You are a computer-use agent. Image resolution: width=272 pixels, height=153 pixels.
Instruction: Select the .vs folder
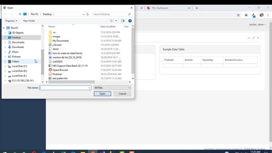coord(54,32)
